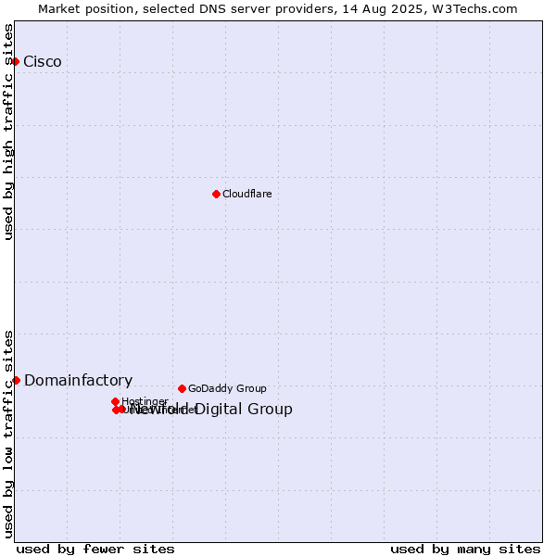Click the 'used by many sites' axis label
This screenshot has height=556, width=556.
tap(465, 549)
